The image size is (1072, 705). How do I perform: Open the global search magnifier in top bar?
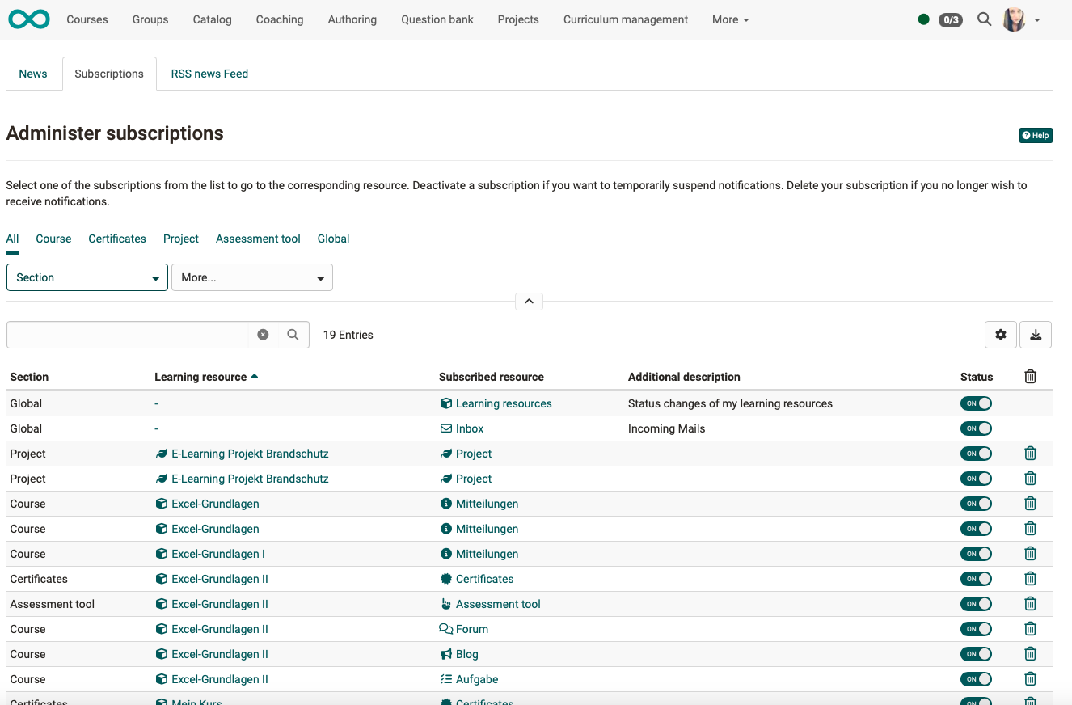pyautogui.click(x=984, y=19)
